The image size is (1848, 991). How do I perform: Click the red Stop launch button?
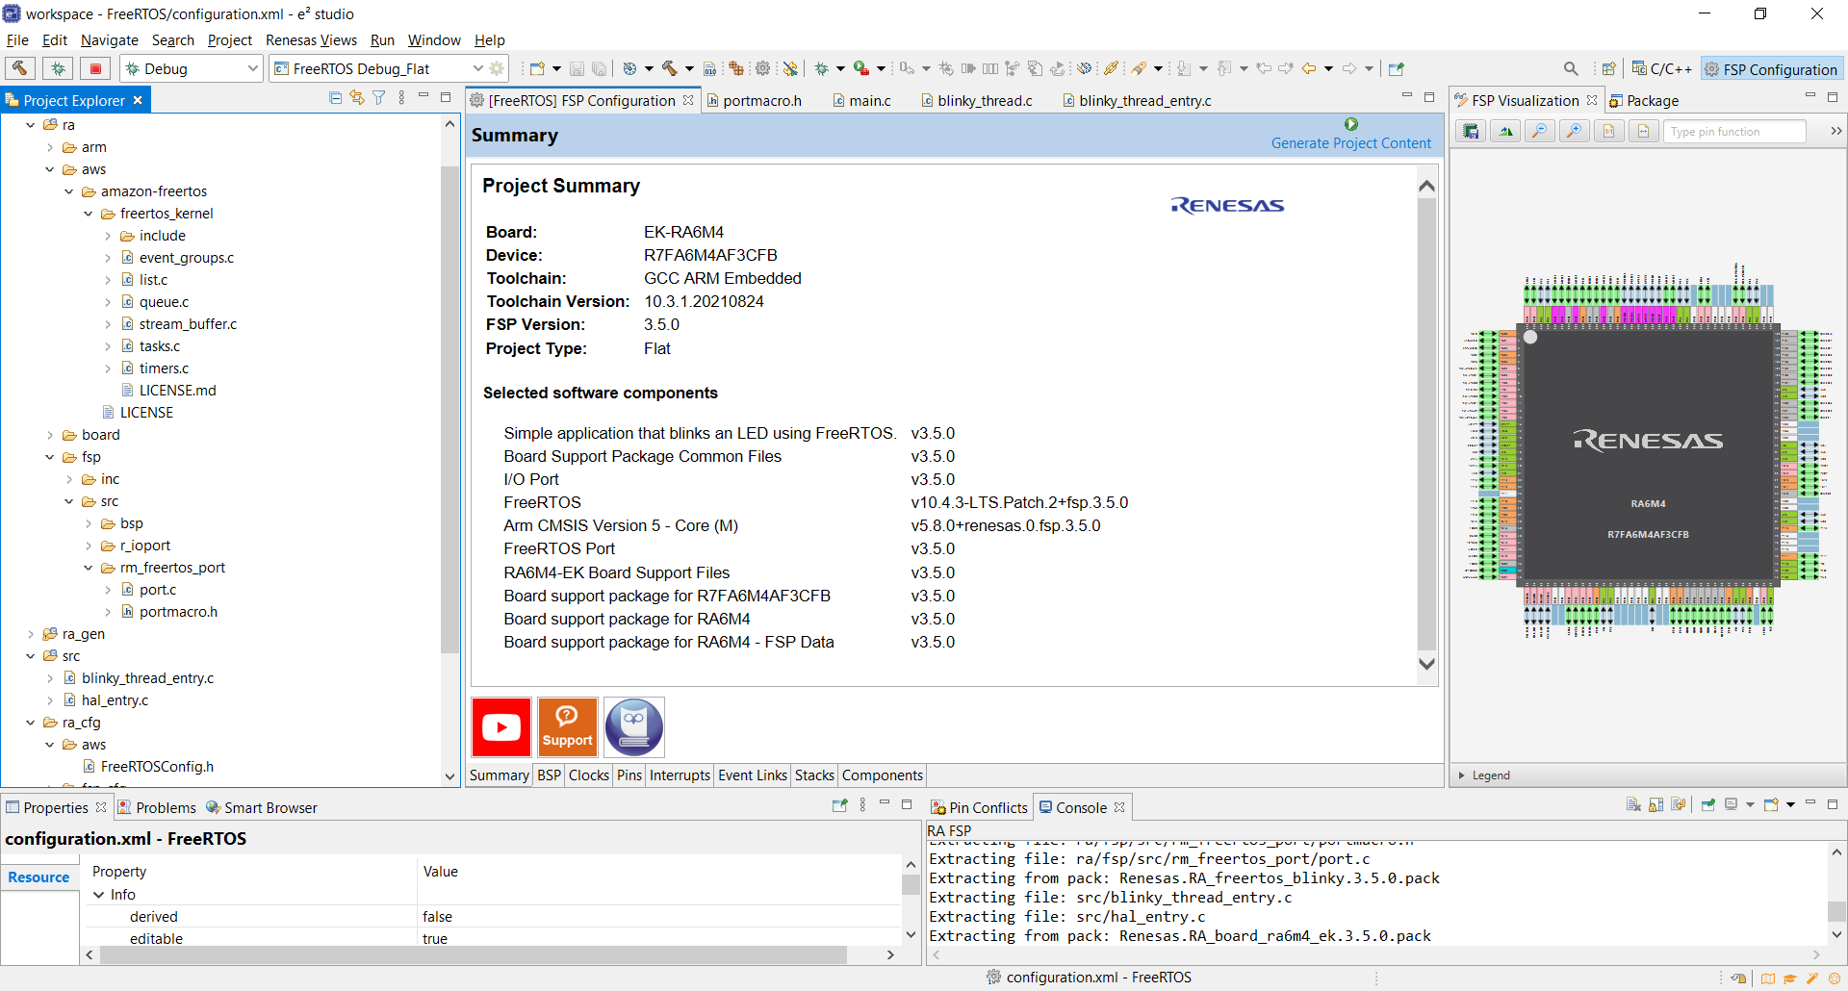point(95,68)
